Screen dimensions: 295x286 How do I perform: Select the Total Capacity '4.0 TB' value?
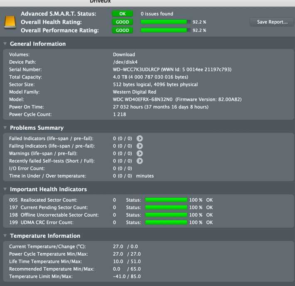(120, 77)
